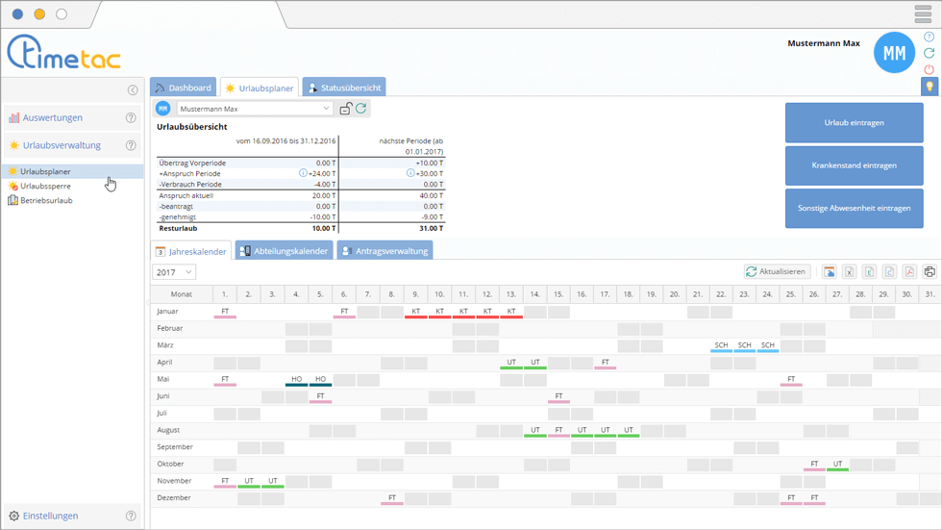This screenshot has height=530, width=942.
Task: Open help icon beside Auswertungen
Action: pyautogui.click(x=131, y=118)
